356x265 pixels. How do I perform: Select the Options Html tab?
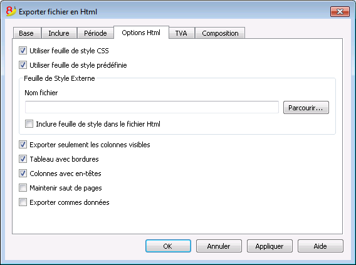(141, 33)
